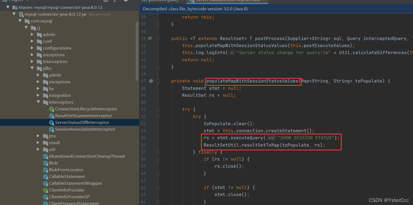This screenshot has height=205, width=413.
Task: Click the SessionAssociationInterceptor class icon
Action: pyautogui.click(x=51, y=129)
